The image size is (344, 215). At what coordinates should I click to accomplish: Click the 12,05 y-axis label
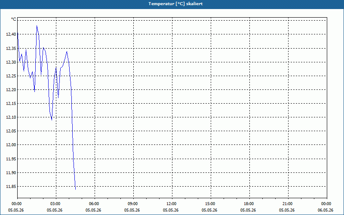click(11, 131)
